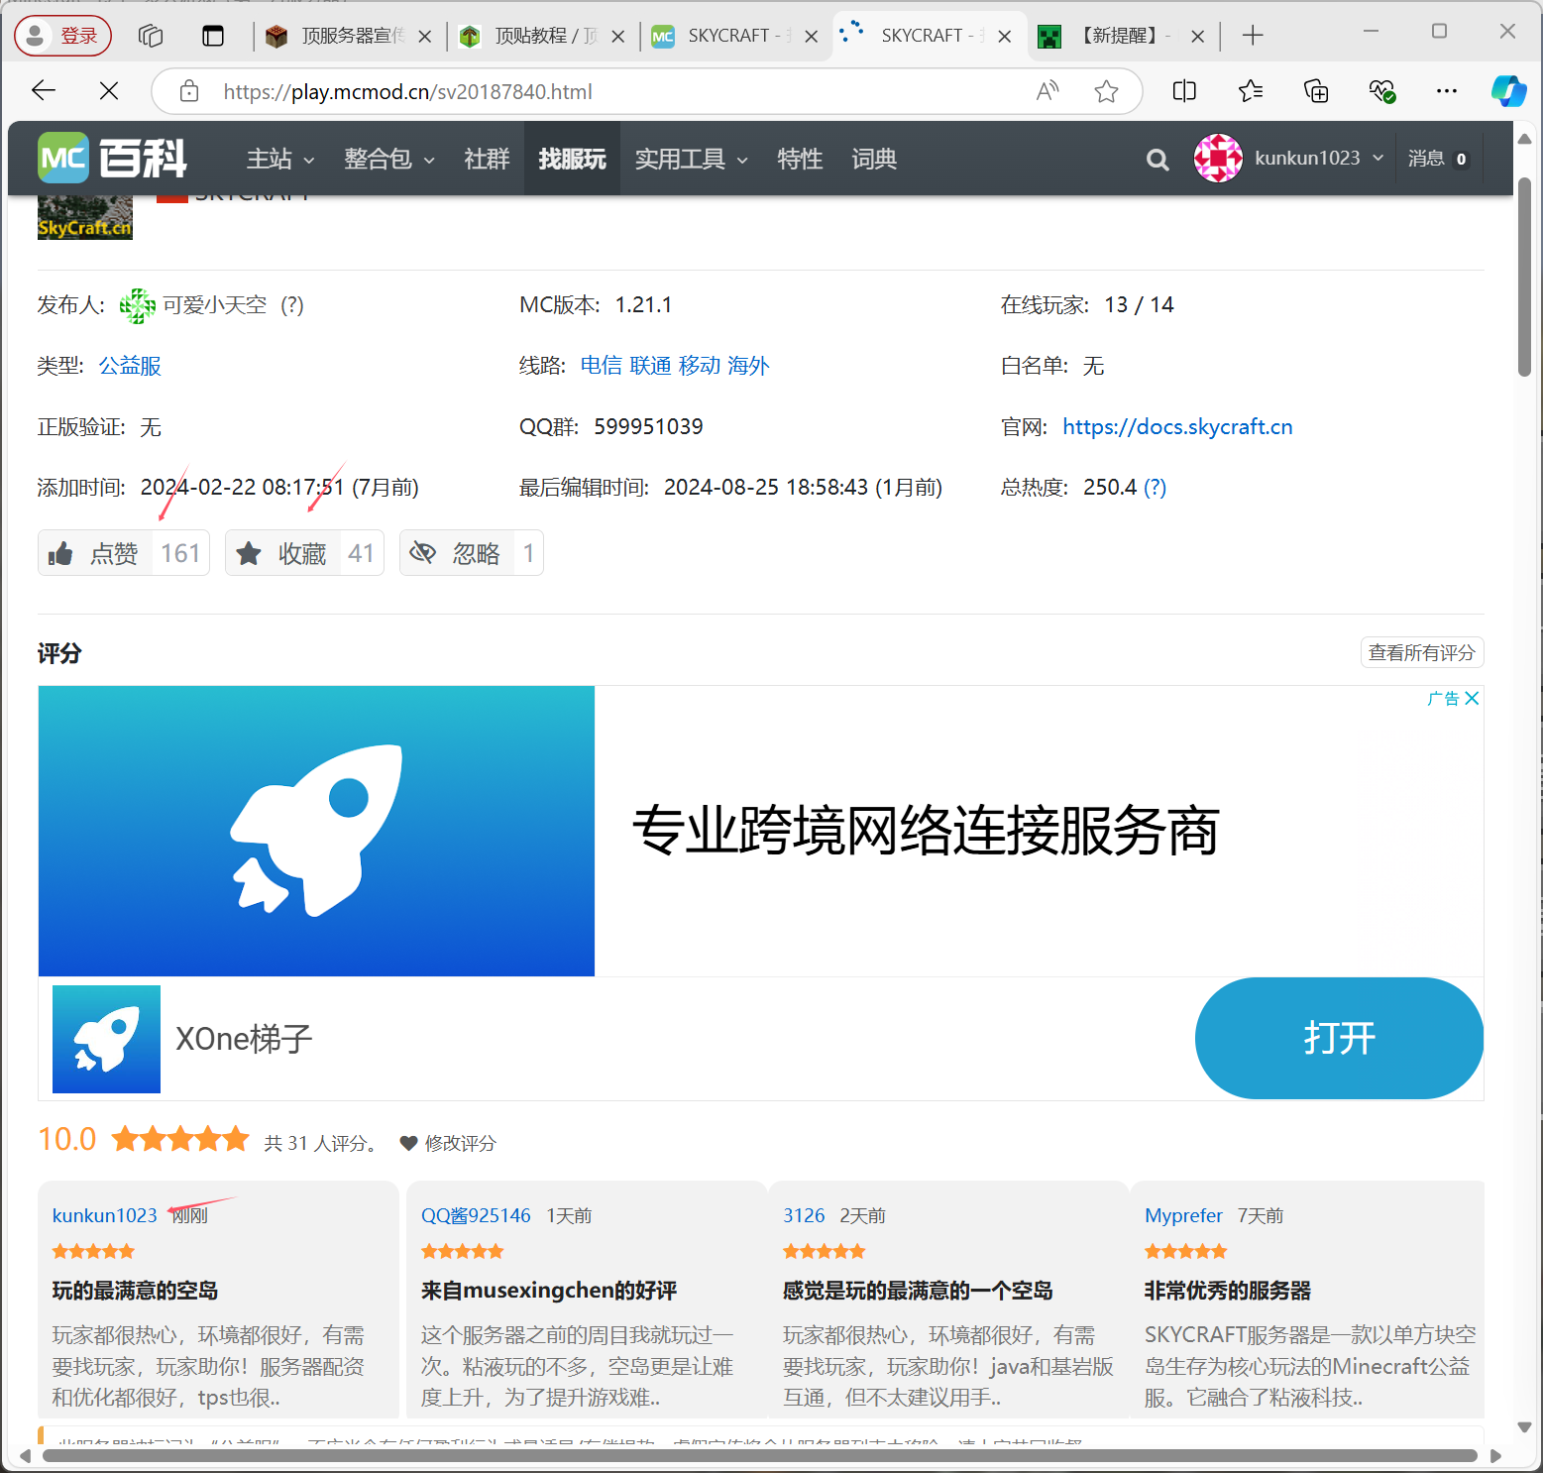Click the 移动 line link

(x=700, y=366)
